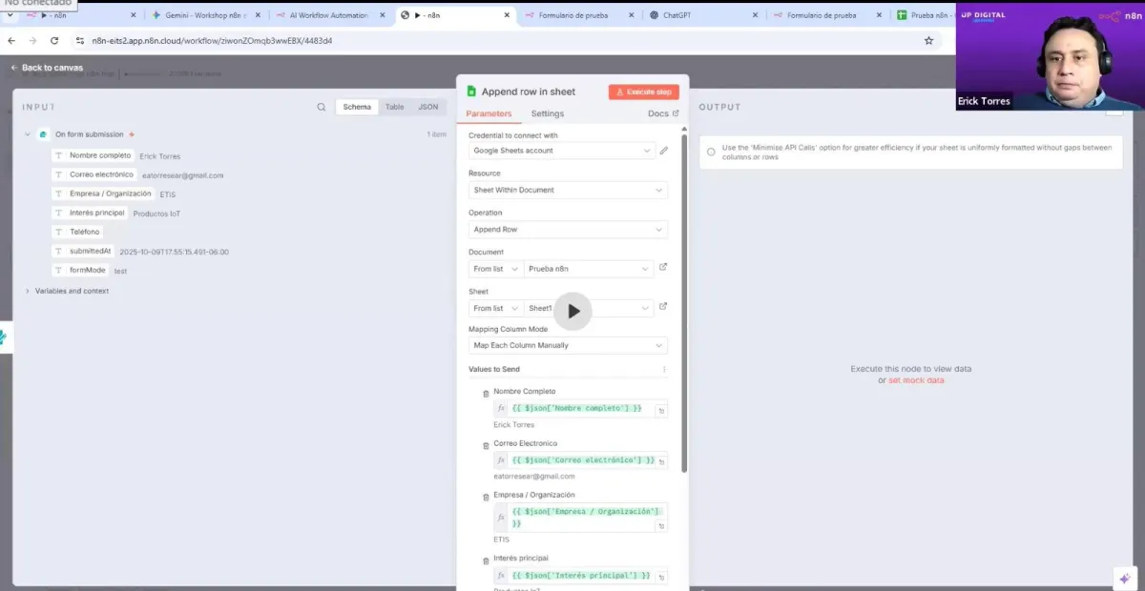Open expression editor for Interés principal
Image resolution: width=1145 pixels, height=591 pixels.
pyautogui.click(x=661, y=578)
